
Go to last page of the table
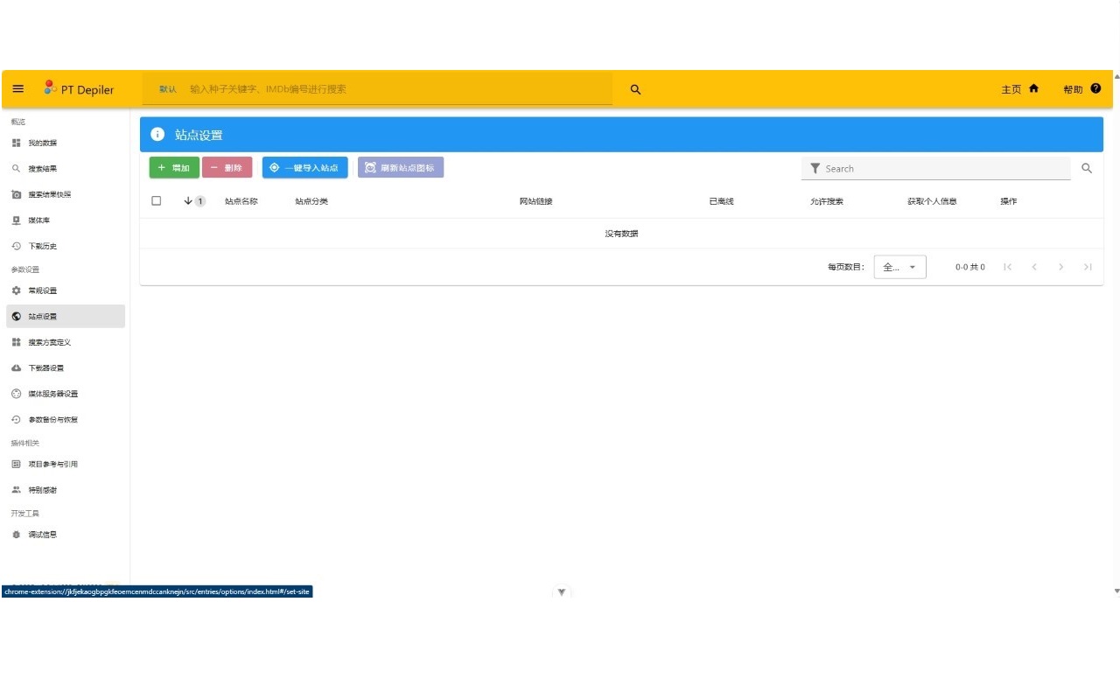1088,267
